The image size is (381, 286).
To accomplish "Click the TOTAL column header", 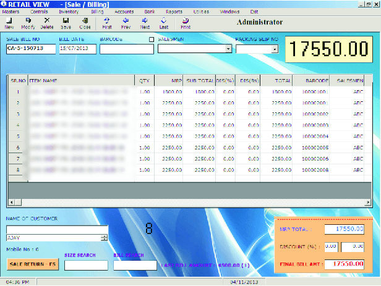I will point(276,80).
